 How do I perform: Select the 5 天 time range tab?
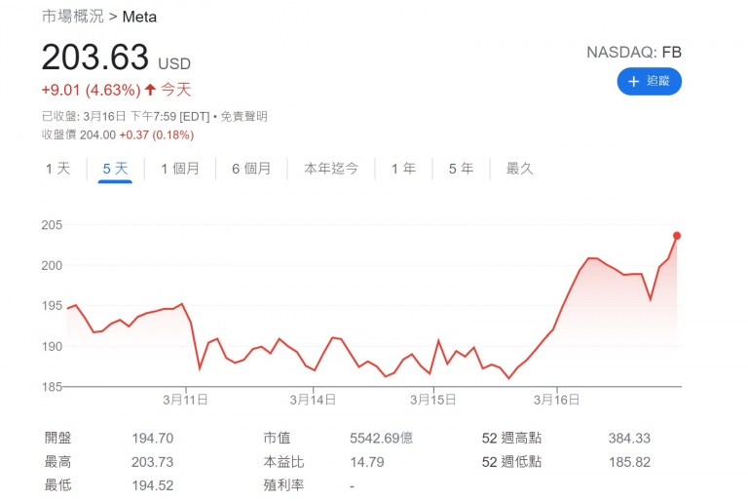(116, 169)
